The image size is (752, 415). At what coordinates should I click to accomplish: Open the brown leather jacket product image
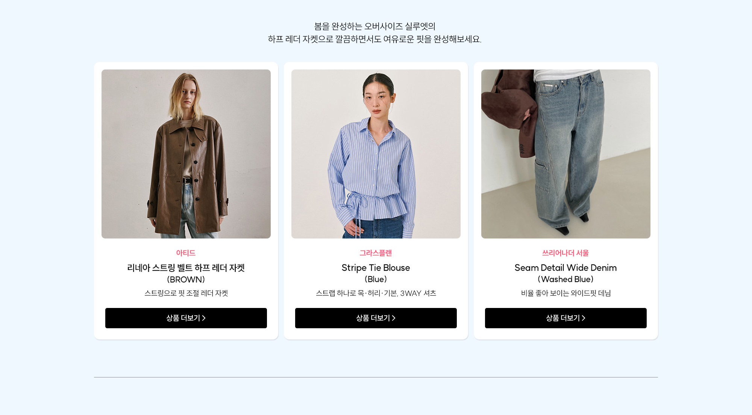pos(186,154)
